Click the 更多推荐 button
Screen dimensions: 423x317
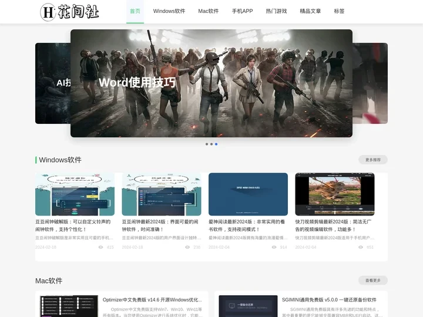point(373,160)
